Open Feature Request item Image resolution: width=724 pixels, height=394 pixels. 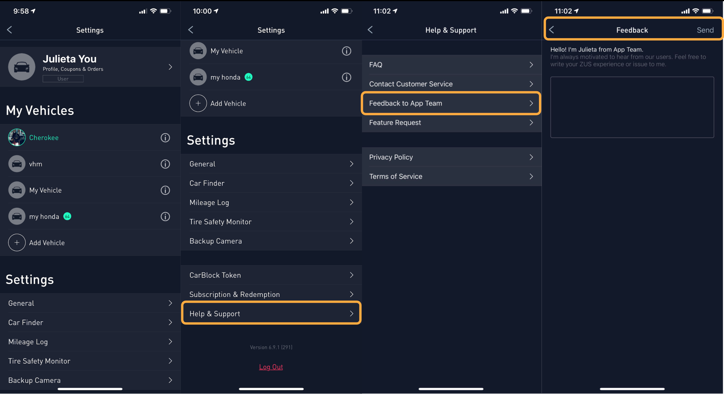452,123
